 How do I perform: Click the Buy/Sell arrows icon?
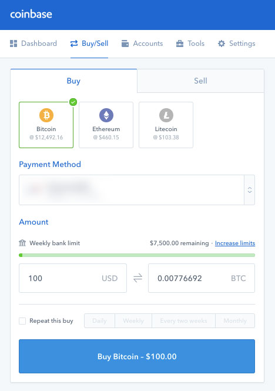pyautogui.click(x=74, y=44)
